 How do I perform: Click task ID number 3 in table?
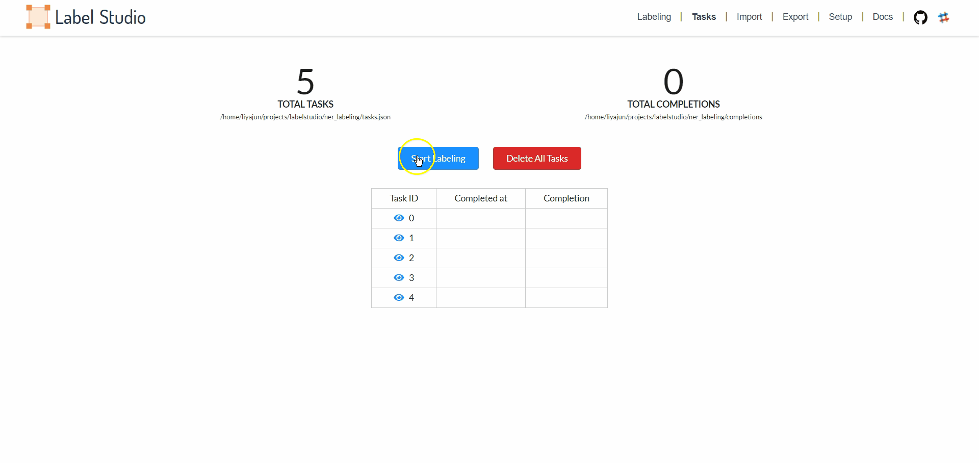(411, 278)
